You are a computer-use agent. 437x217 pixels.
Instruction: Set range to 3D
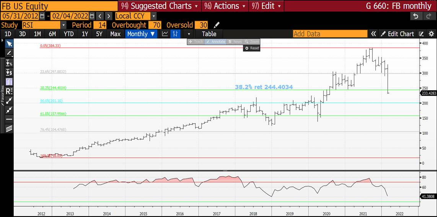click(22, 34)
